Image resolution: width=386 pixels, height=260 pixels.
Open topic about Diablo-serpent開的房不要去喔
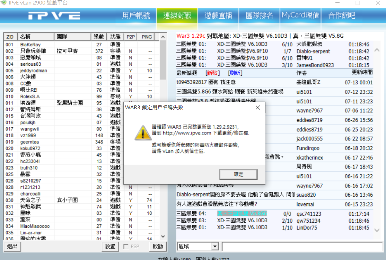(235, 195)
